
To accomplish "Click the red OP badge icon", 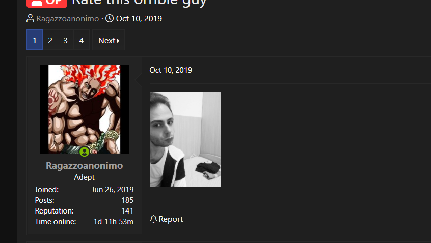I will click(47, 4).
